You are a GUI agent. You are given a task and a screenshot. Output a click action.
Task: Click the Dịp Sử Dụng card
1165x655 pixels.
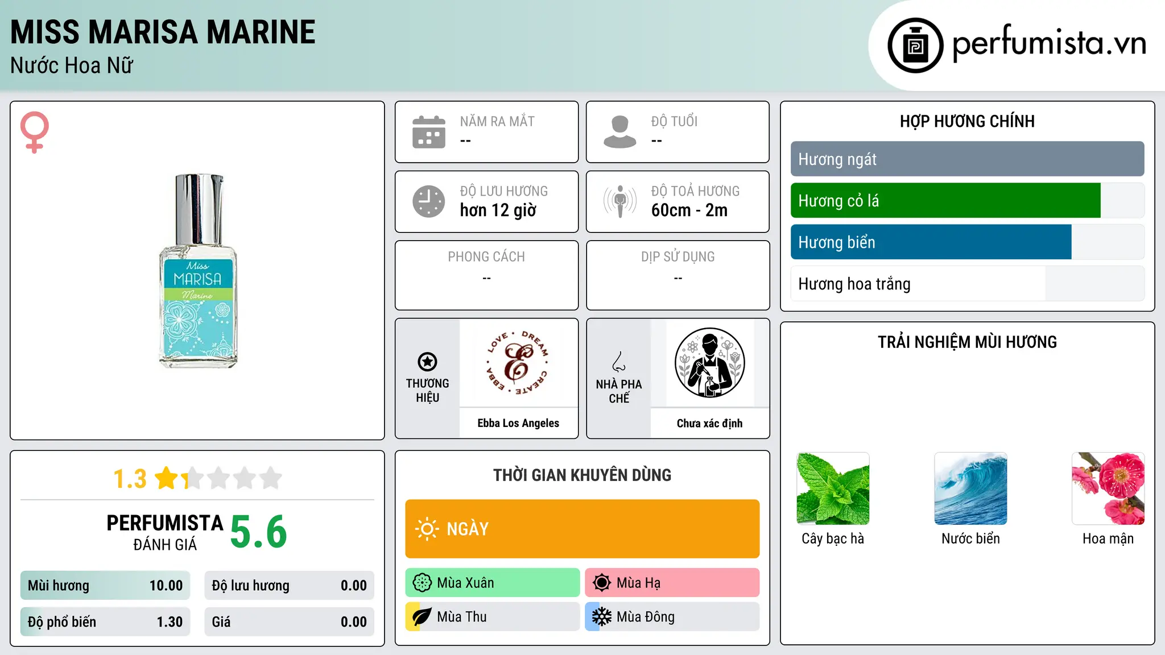[677, 275]
